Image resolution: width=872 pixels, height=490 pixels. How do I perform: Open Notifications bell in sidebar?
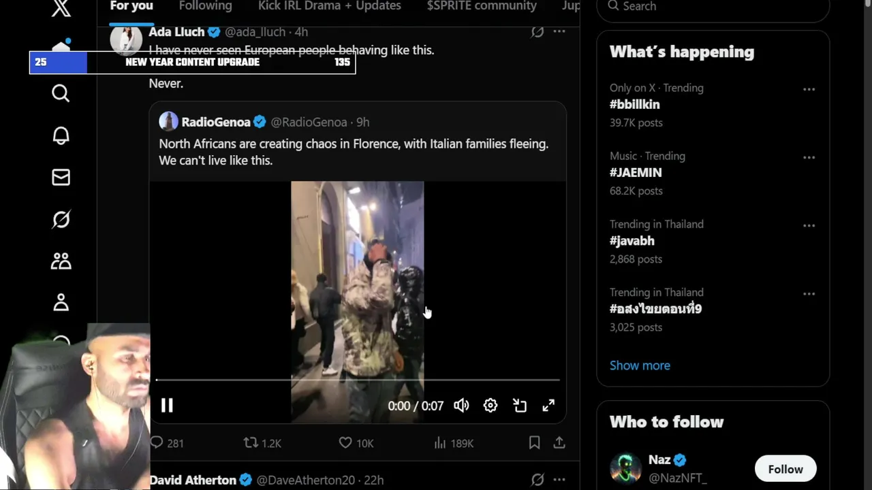[x=61, y=135]
